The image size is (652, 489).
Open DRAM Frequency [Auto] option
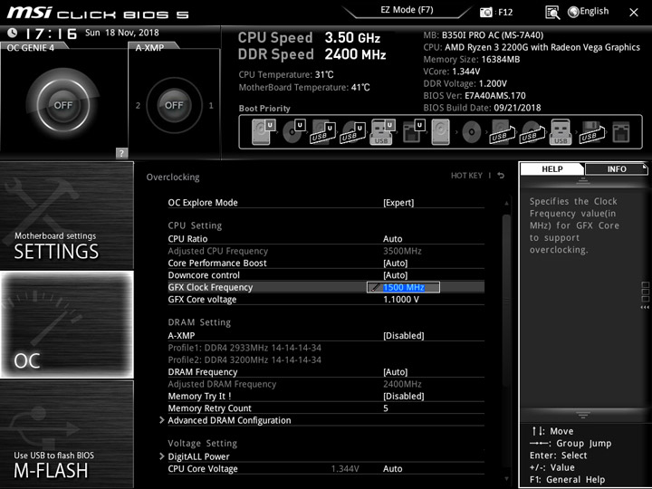point(395,372)
